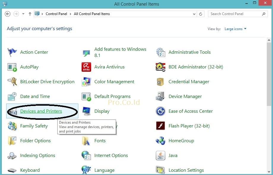The image size is (273, 175).
Task: Click the search magnifier icon
Action: (x=264, y=14)
